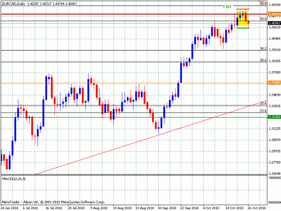Select the black 1.42067 current price tag

[275, 23]
